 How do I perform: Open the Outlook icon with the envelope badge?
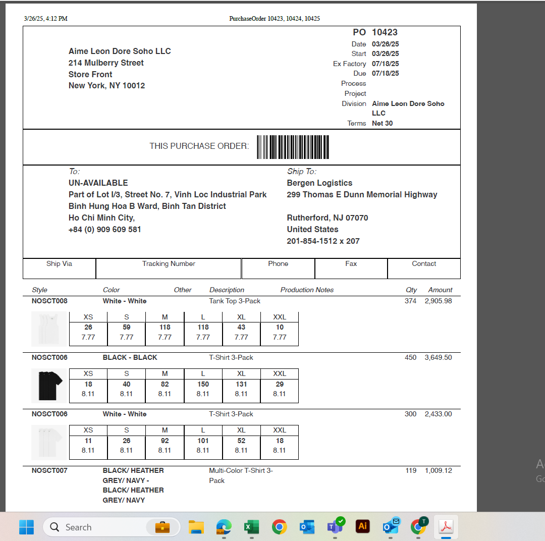click(391, 526)
